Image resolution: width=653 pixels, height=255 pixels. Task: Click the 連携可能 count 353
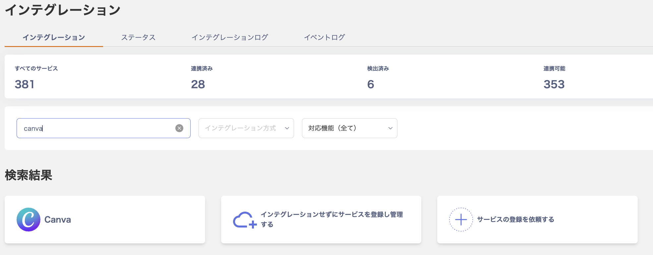554,84
